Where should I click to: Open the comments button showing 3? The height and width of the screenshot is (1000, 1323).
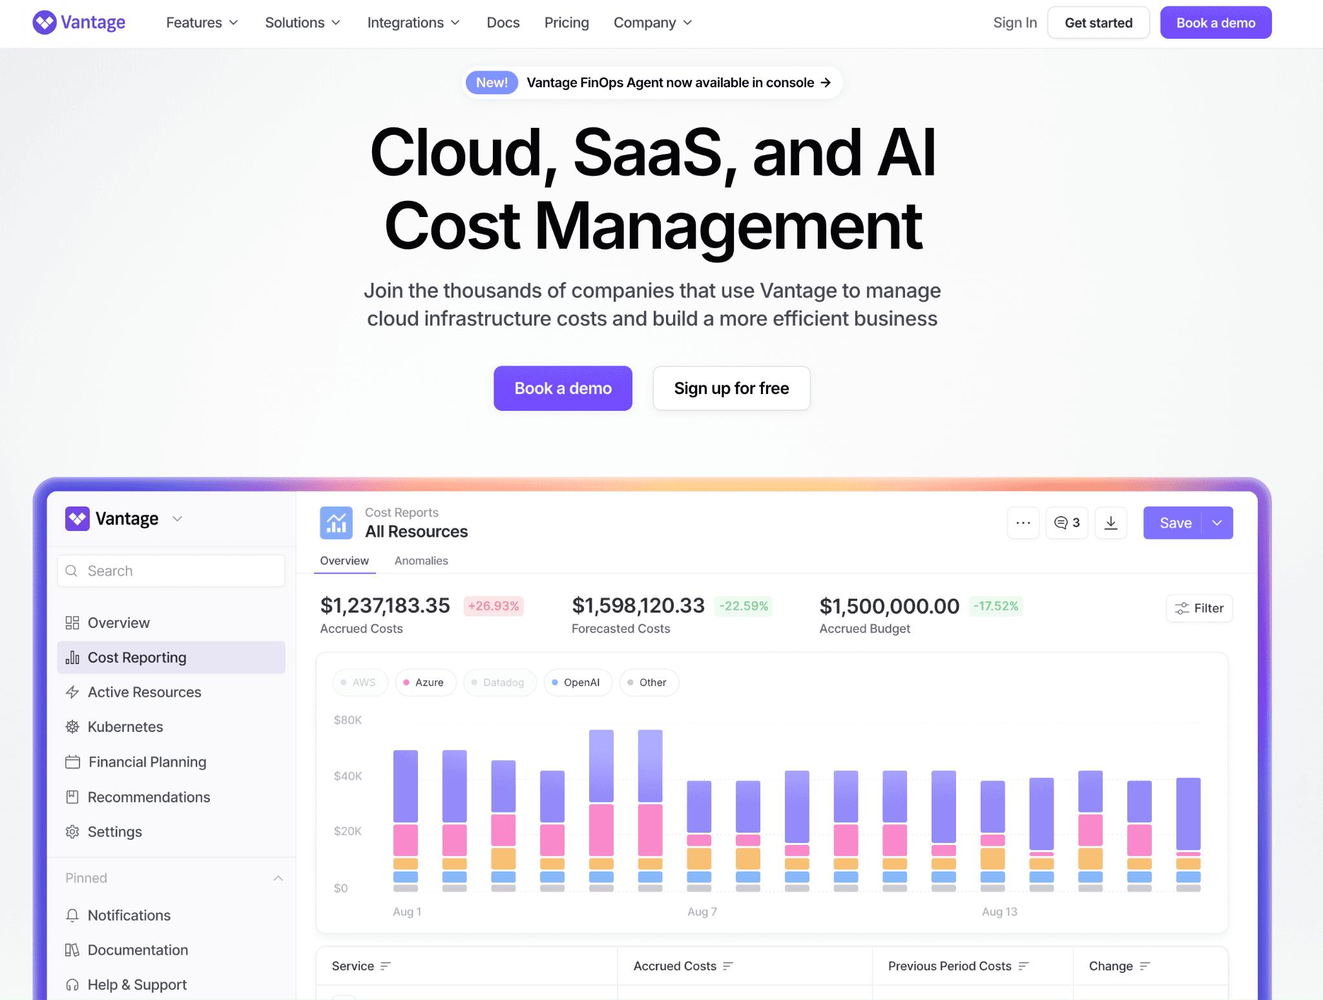1067,523
